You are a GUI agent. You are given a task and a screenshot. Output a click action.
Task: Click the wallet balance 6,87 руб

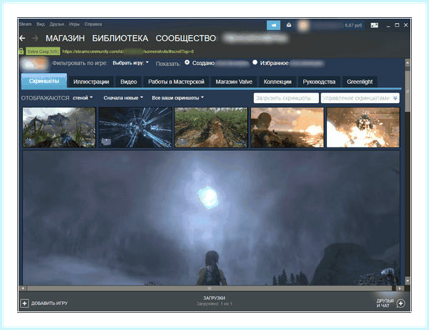pyautogui.click(x=353, y=25)
